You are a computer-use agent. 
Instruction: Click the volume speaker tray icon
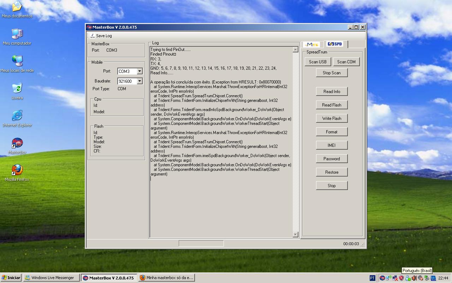coord(414,278)
